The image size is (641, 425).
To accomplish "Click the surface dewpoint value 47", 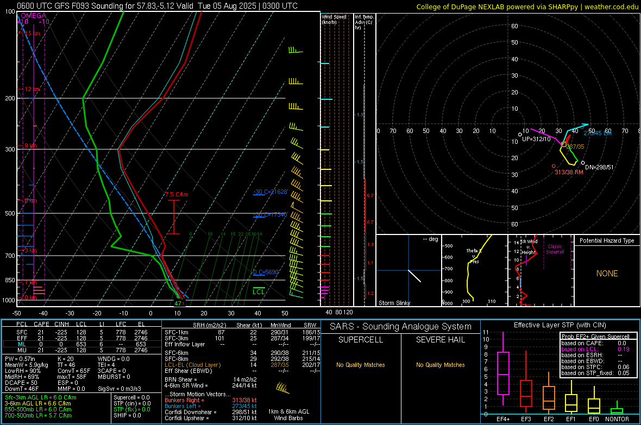I will click(178, 303).
